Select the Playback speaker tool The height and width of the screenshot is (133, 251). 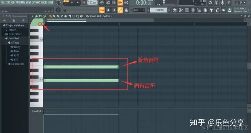[82, 16]
